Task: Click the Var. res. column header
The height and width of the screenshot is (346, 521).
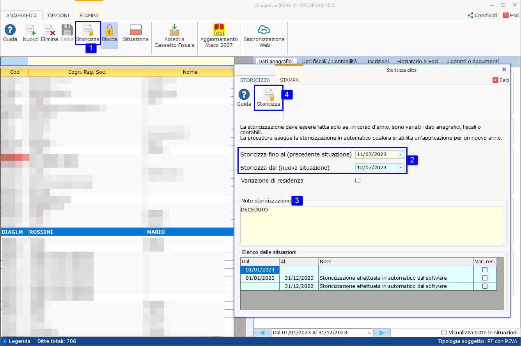Action: point(485,262)
